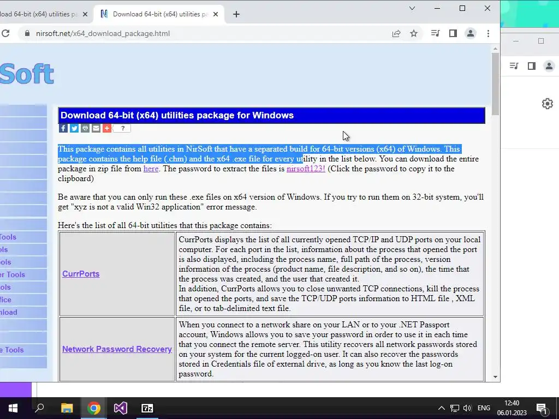Viewport: 559px width, 419px height.
Task: Open new tab with plus button
Action: click(x=236, y=14)
